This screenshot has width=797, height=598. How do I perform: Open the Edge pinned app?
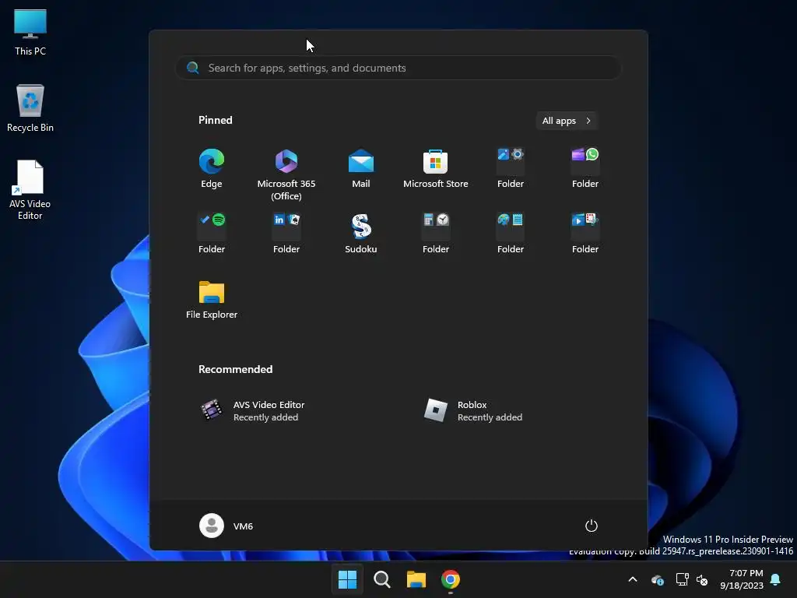pos(212,168)
